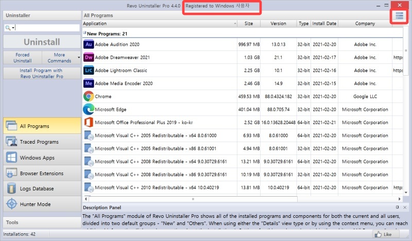This screenshot has width=412, height=241.
Task: Select the Adobe Audition 2020 row text
Action: 117,44
